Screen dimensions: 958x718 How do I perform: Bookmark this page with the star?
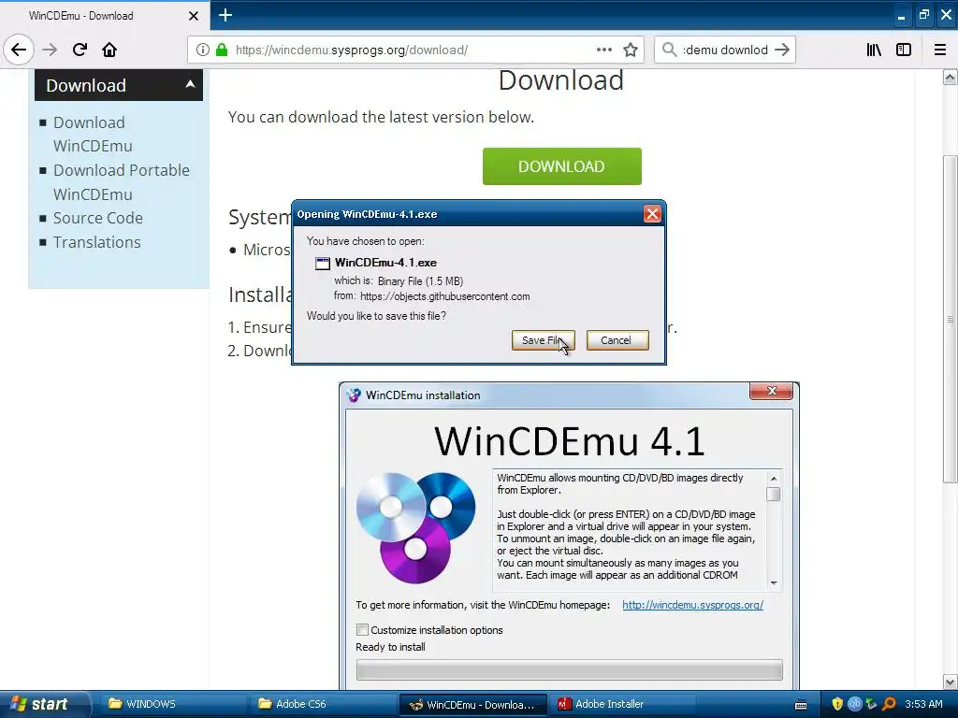631,50
